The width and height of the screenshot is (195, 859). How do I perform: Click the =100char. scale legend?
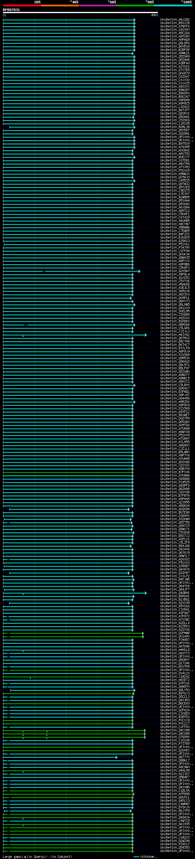145,856
